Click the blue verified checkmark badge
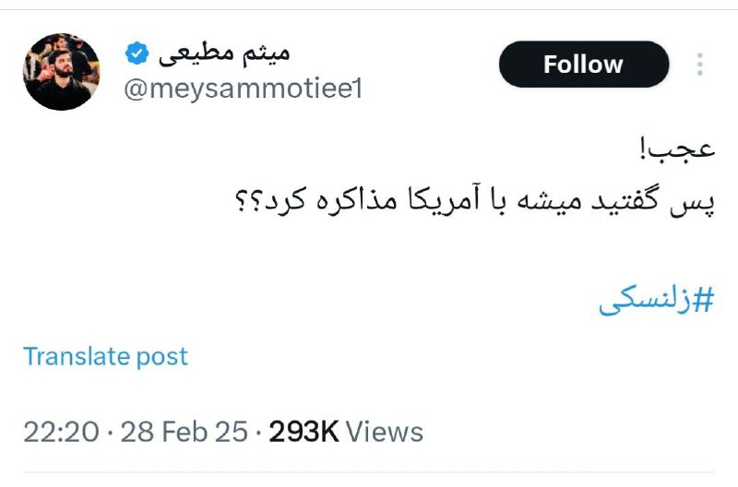Image resolution: width=738 pixels, height=487 pixels. click(x=137, y=53)
